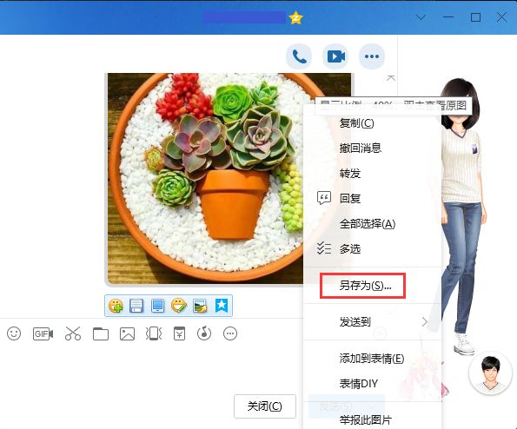Add image to emoticons via smiley-plus icon
This screenshot has width=517, height=429.
(x=116, y=306)
